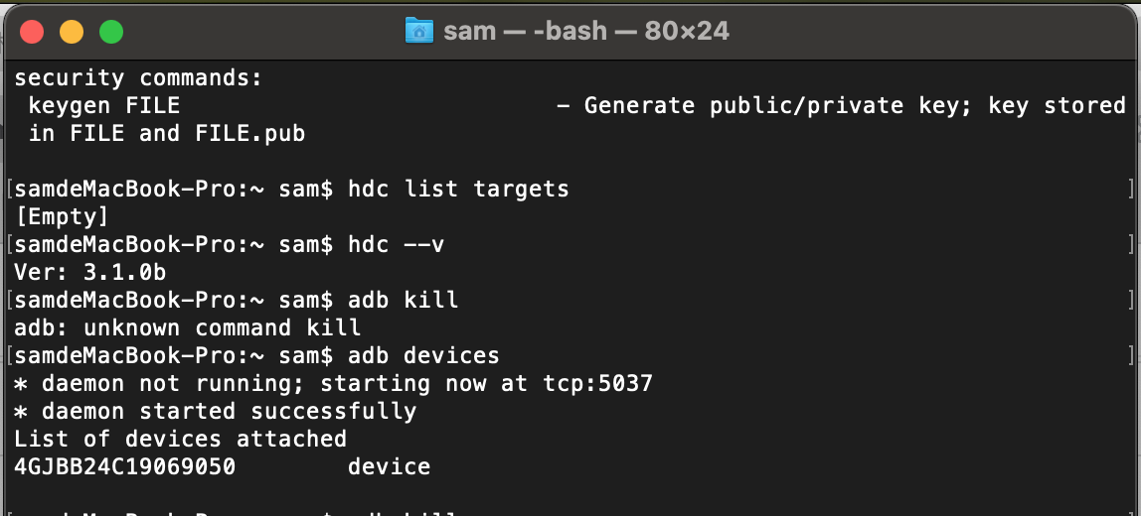The image size is (1141, 516).
Task: Click the "in FILE and FILE.pub" line
Action: click(x=167, y=134)
